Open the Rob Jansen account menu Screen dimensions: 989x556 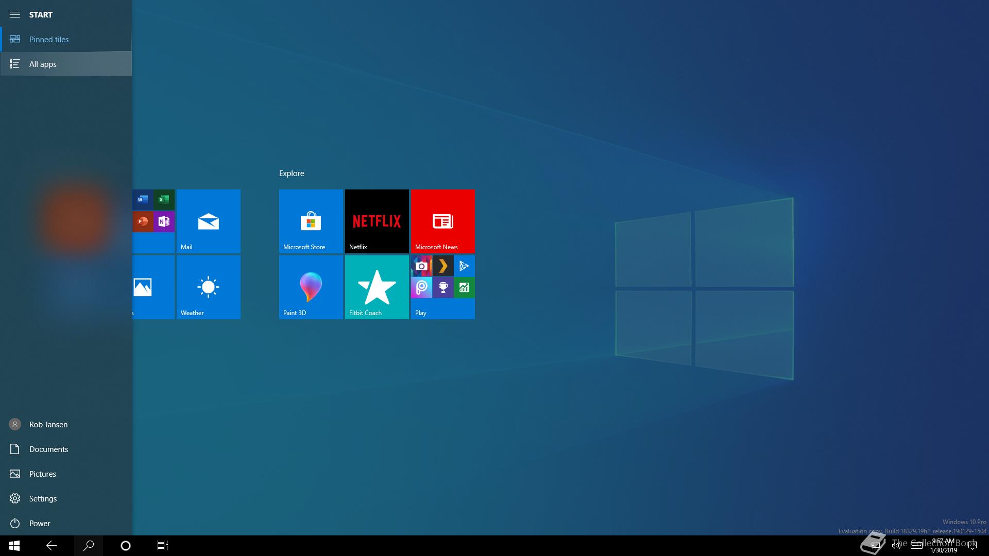[x=66, y=424]
